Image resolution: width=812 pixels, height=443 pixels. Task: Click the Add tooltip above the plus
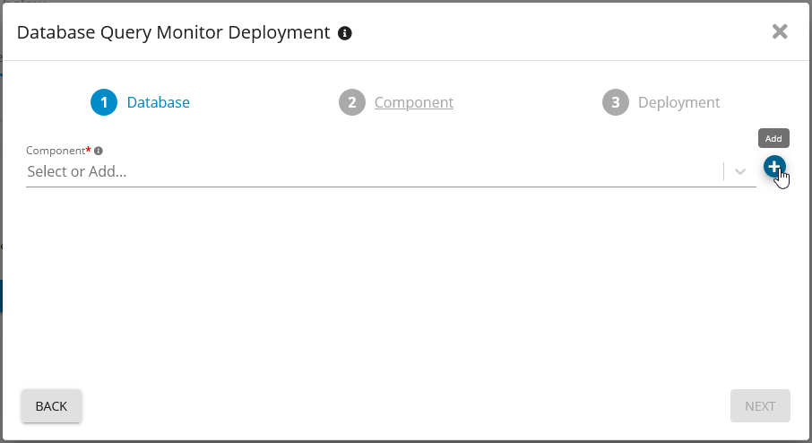pos(773,138)
